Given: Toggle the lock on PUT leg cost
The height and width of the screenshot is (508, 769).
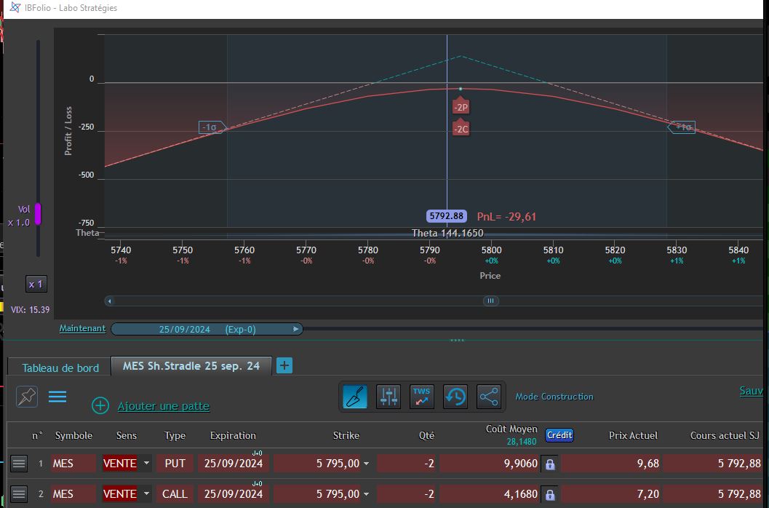Looking at the screenshot, I should 550,464.
